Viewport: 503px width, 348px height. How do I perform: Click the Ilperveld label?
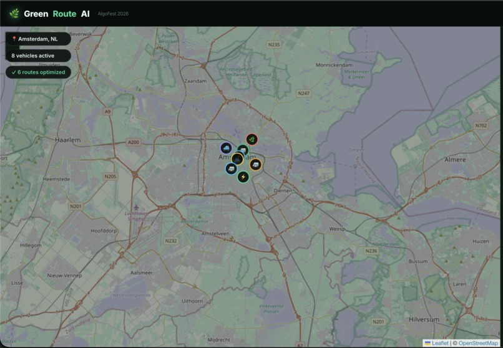(x=262, y=75)
